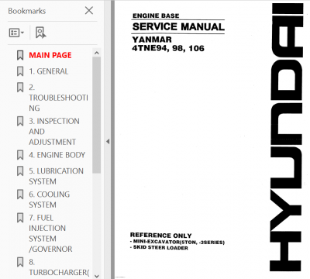Go to bookmark 1. GENERAL
Image resolution: width=310 pixels, height=279 pixels.
tap(49, 71)
